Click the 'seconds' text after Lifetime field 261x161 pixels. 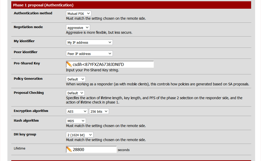click(x=124, y=150)
